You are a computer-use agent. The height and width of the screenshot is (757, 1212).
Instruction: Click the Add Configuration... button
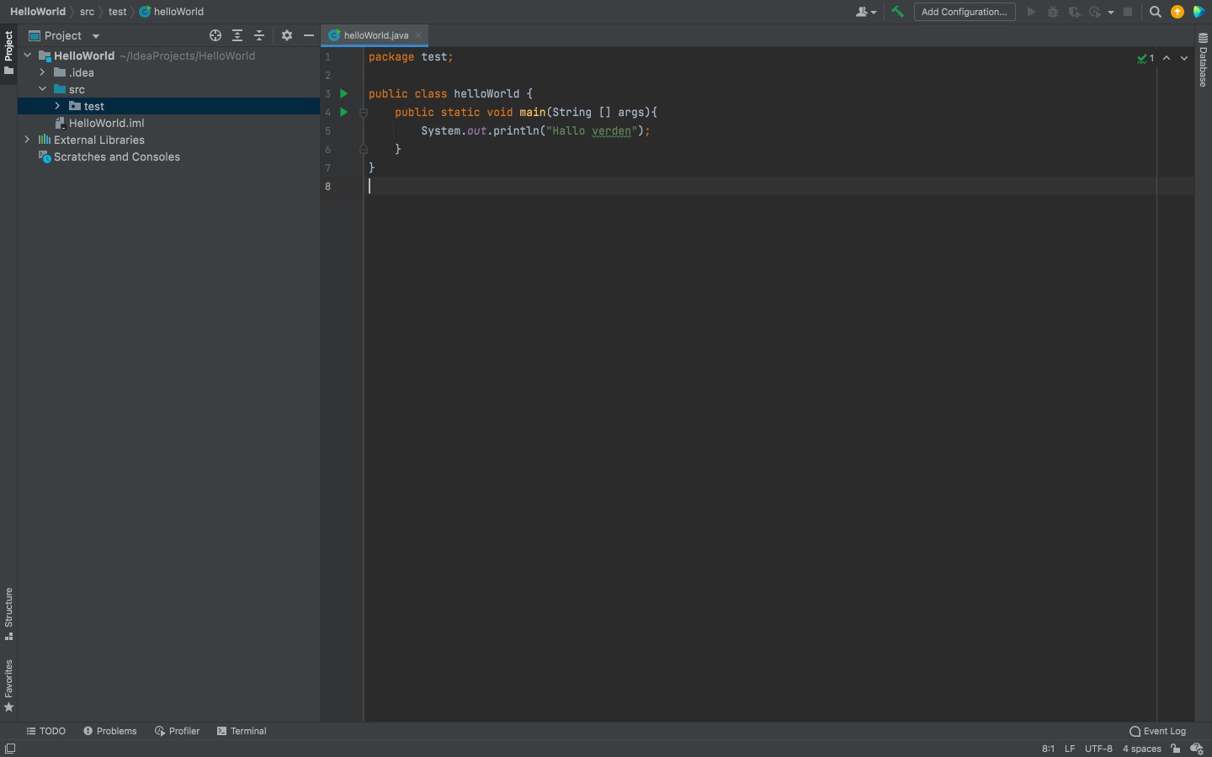tap(965, 12)
